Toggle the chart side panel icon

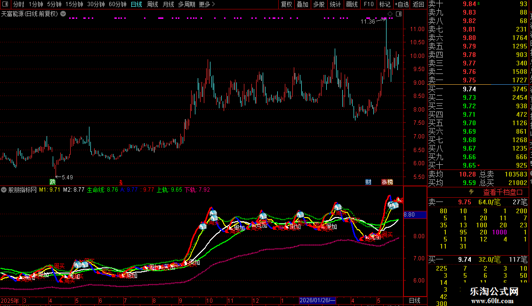399,14
